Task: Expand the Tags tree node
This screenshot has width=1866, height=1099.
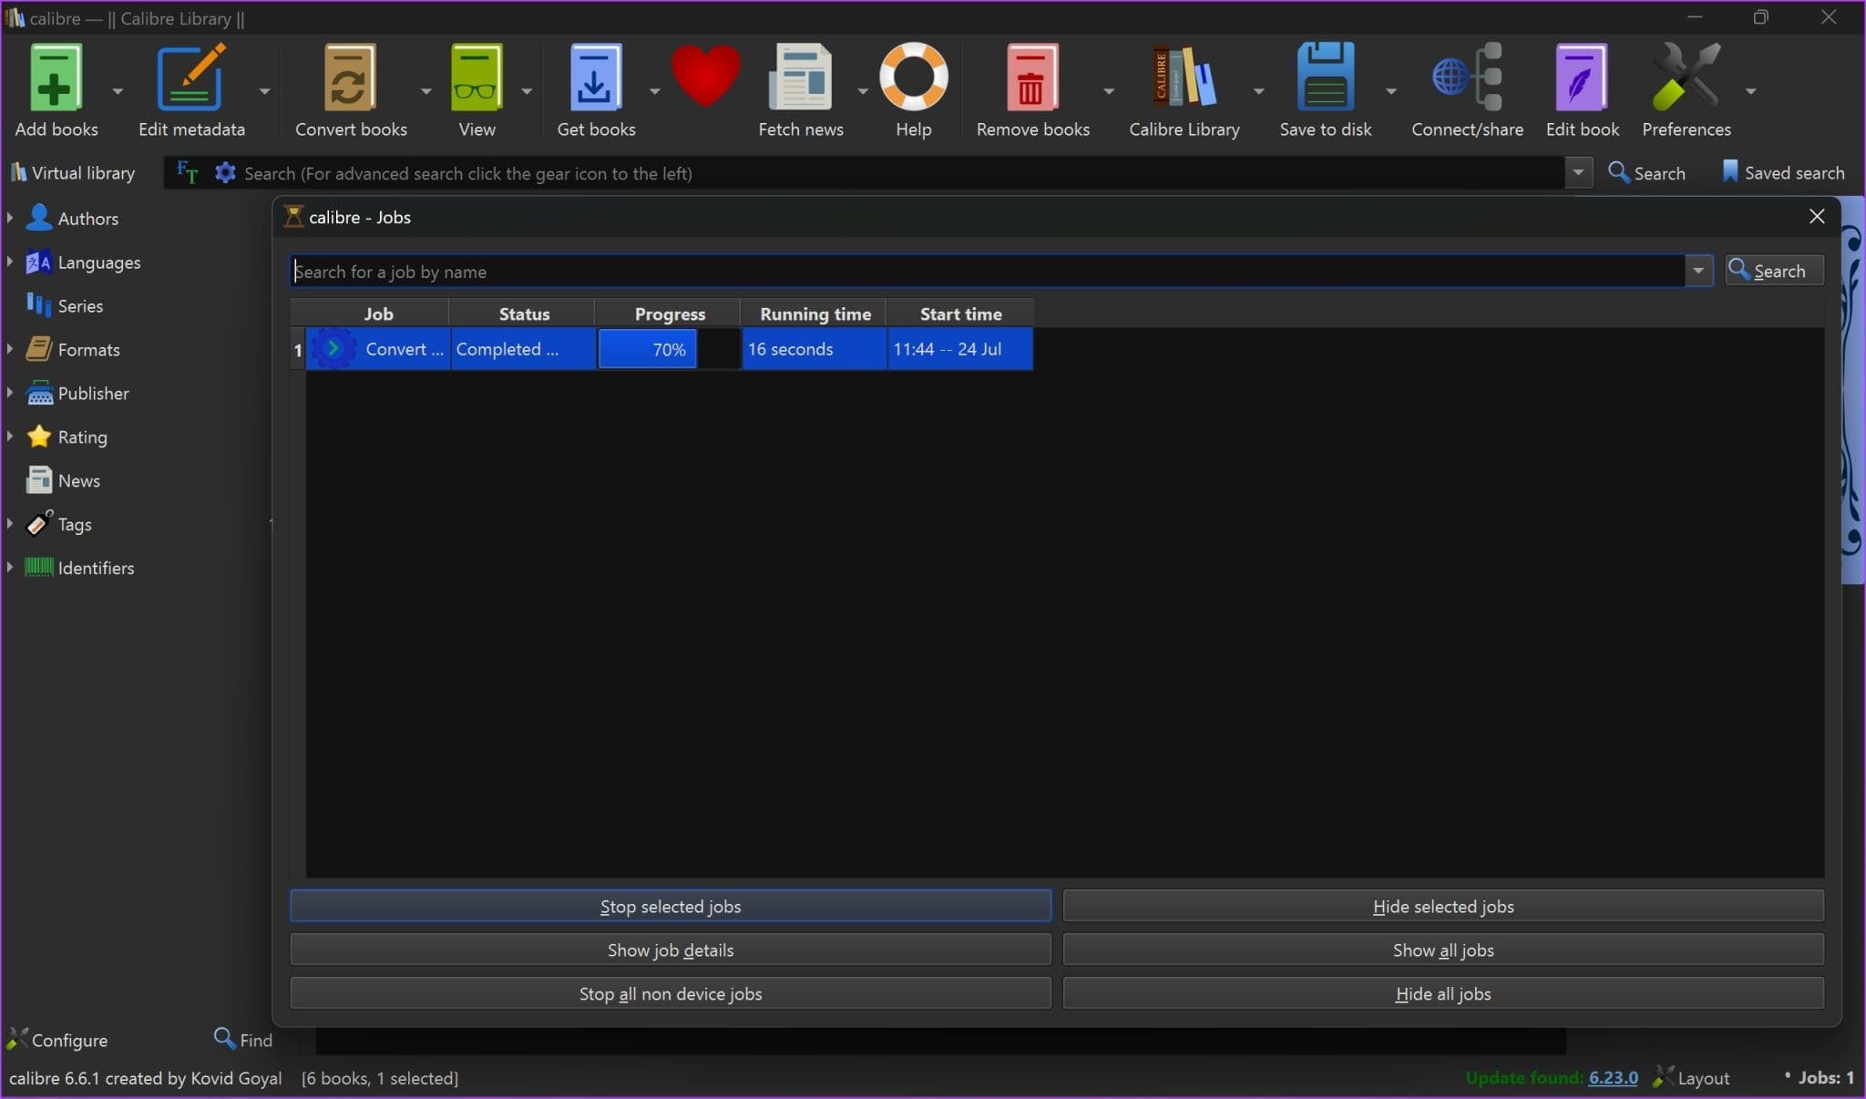Action: [x=10, y=524]
